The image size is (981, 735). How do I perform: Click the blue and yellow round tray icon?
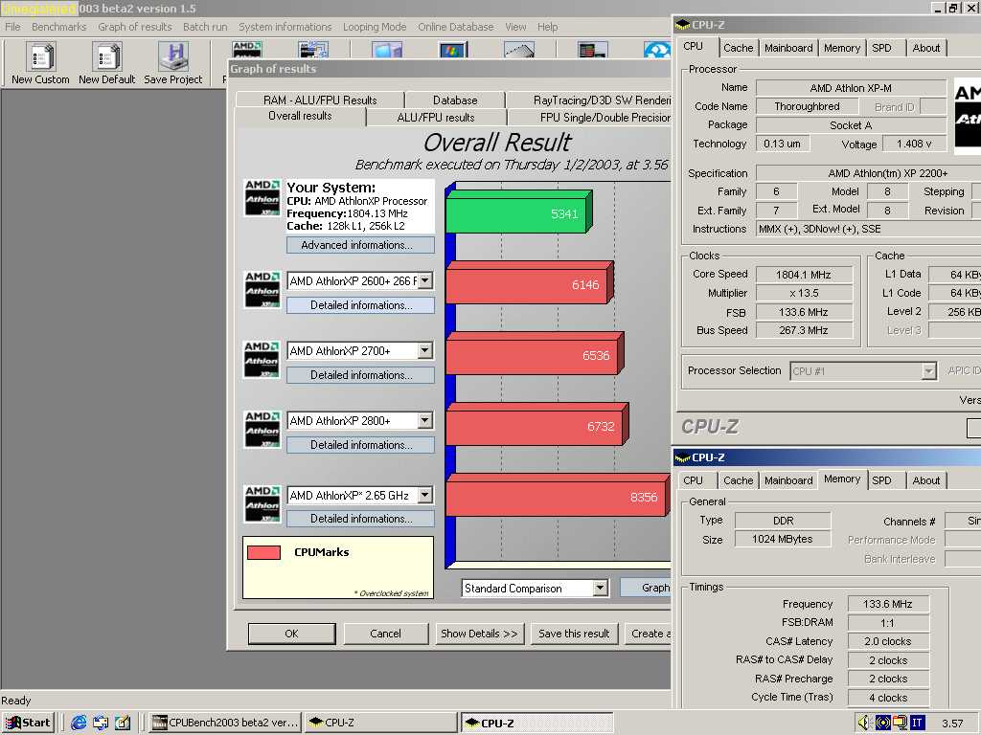click(882, 723)
